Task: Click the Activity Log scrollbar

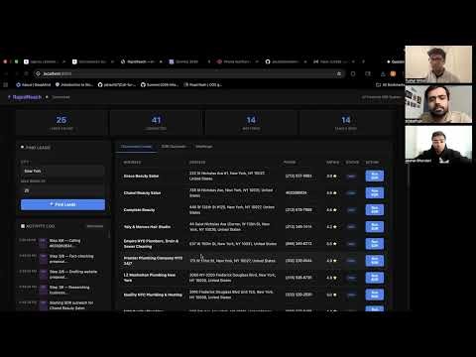Action: click(109, 235)
